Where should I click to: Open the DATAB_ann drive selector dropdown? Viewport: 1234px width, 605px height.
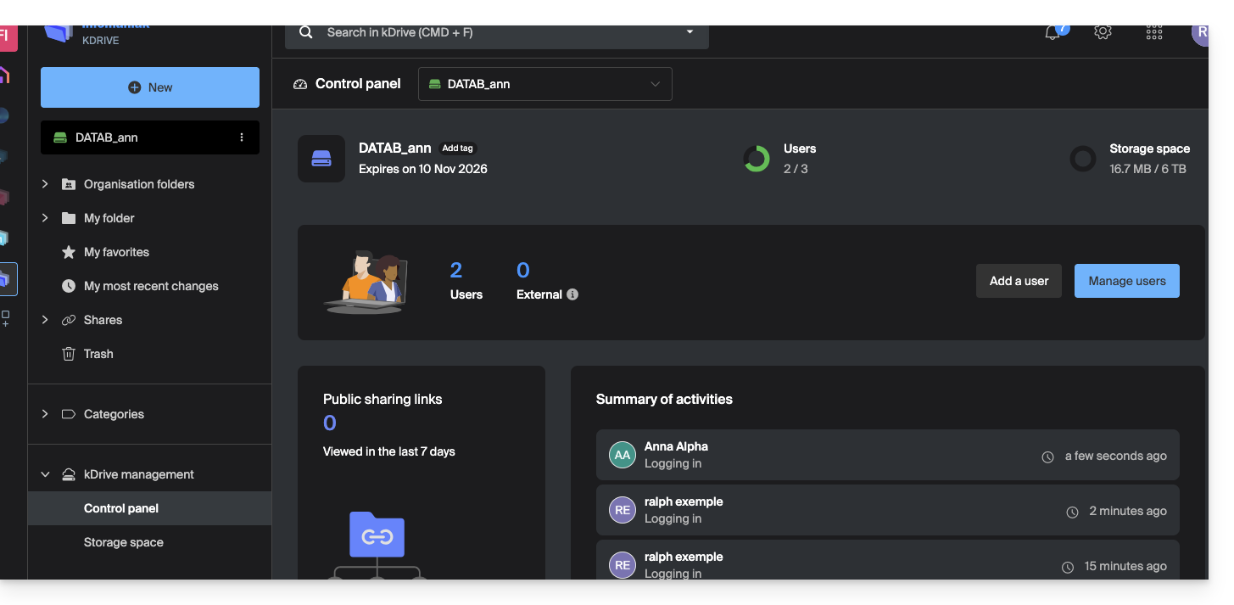(544, 84)
